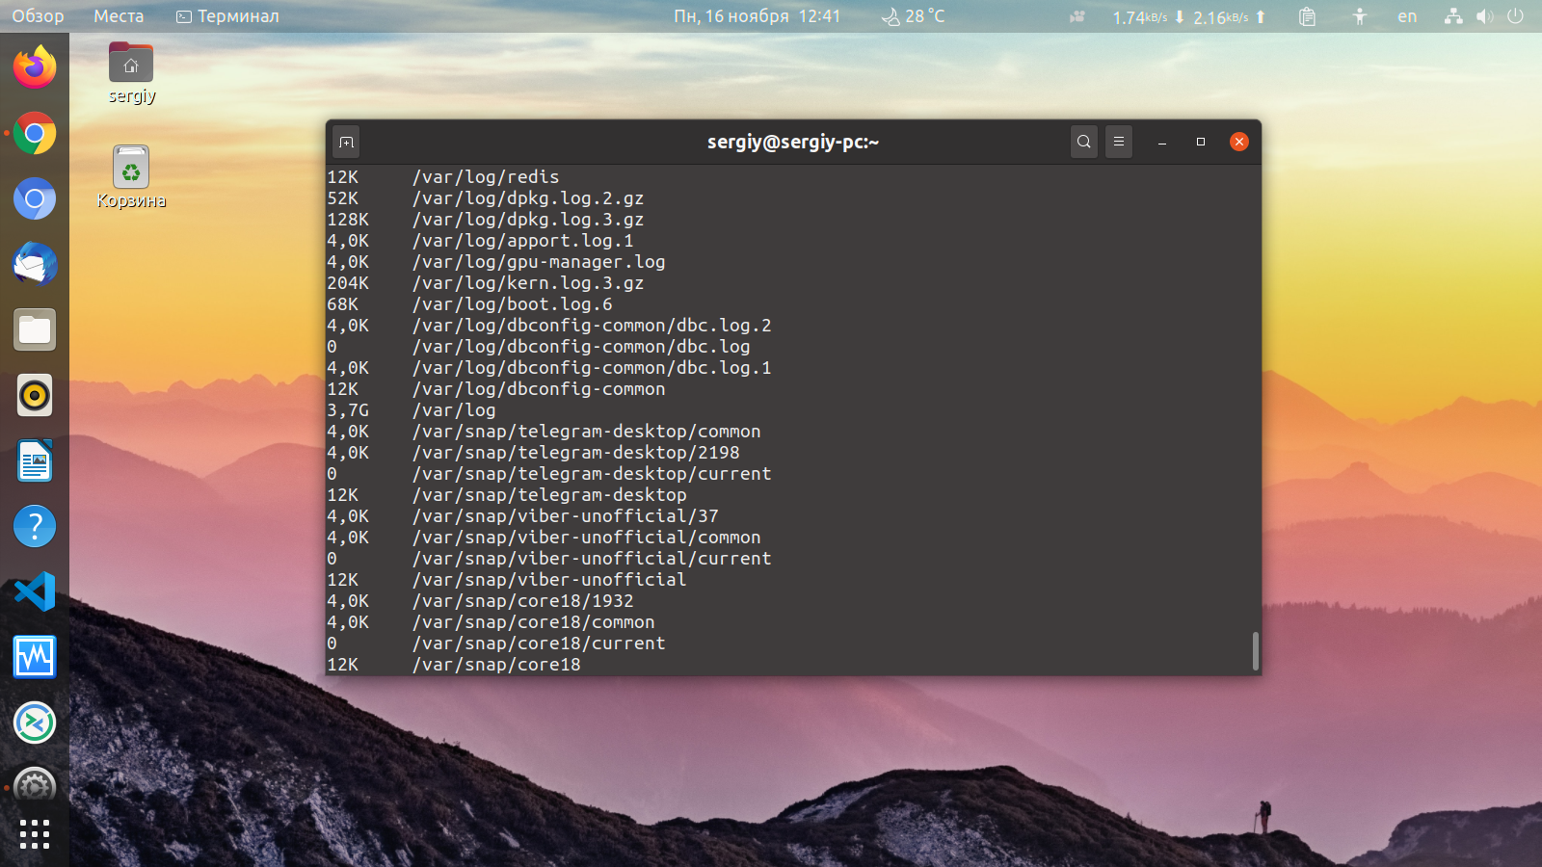Click the video camera tray icon

(x=1077, y=16)
